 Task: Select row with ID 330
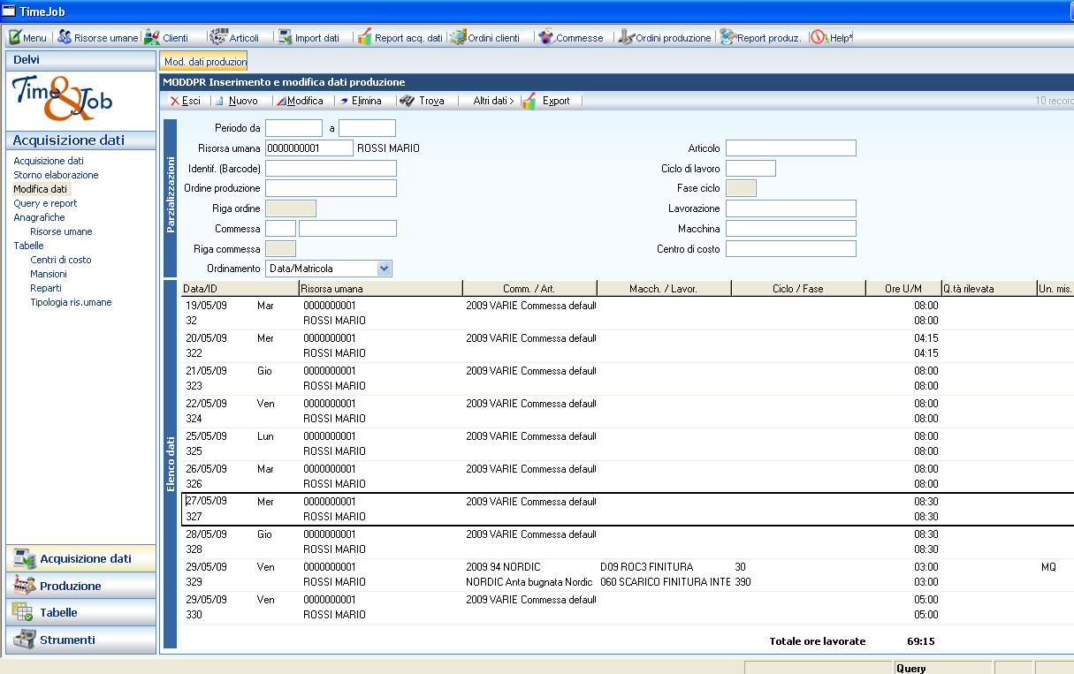coord(627,607)
